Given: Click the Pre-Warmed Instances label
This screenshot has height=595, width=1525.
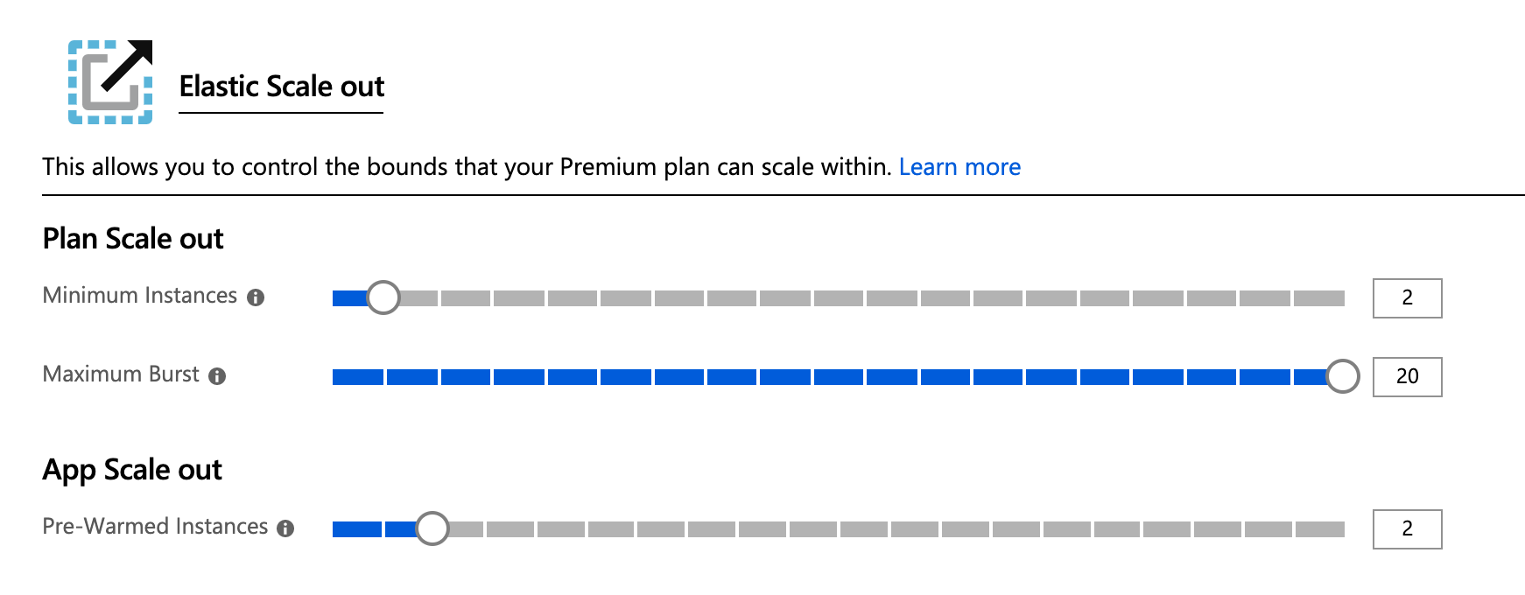Looking at the screenshot, I should point(156,528).
